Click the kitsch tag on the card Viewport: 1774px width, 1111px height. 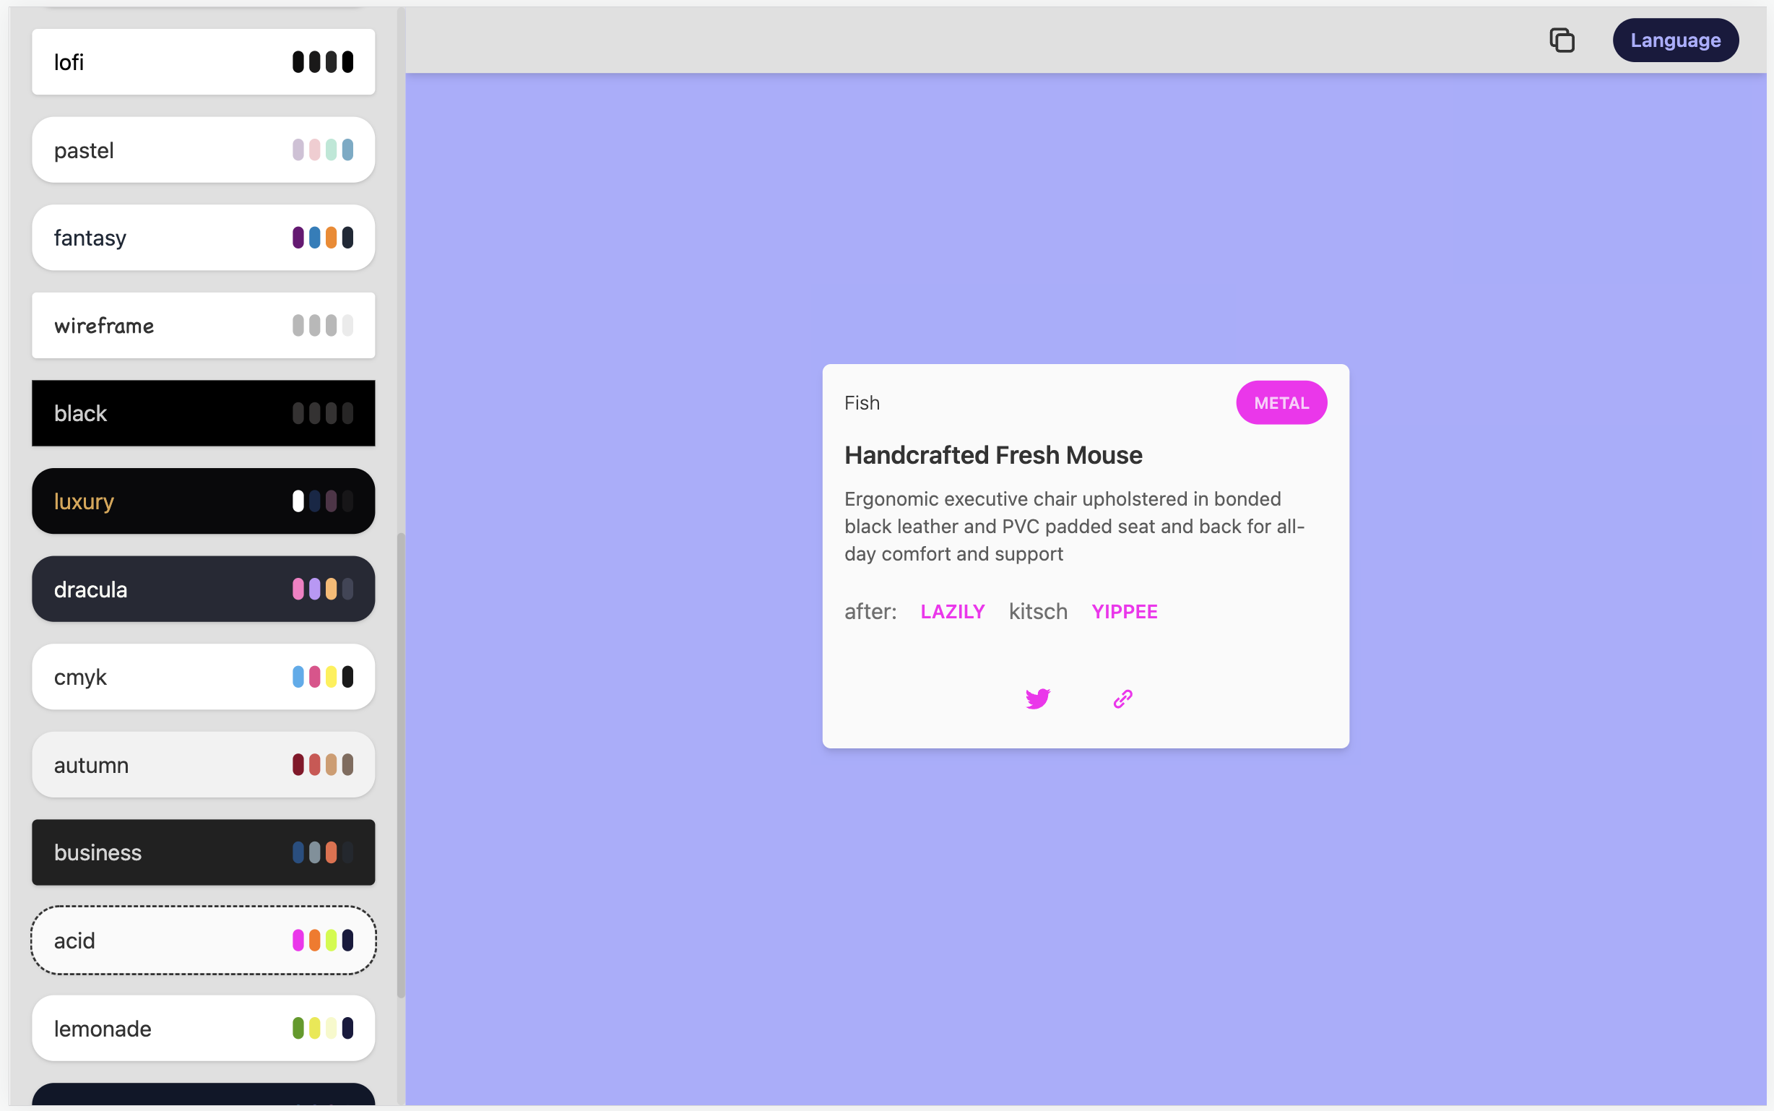[1038, 610]
